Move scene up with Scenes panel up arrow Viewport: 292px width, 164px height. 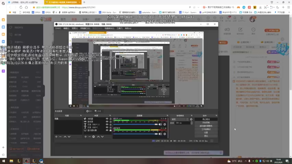(x=65, y=137)
